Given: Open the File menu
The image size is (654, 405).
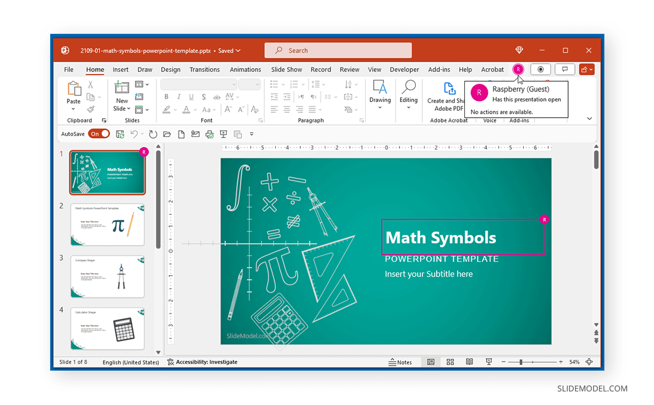Looking at the screenshot, I should click(69, 69).
